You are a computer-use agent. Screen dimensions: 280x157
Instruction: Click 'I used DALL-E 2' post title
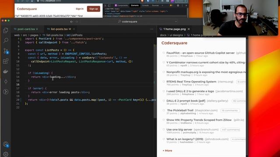tap(190, 91)
